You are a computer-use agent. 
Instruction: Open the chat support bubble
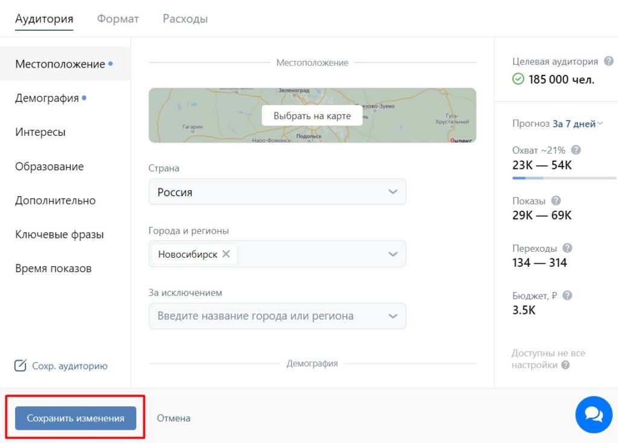(594, 415)
